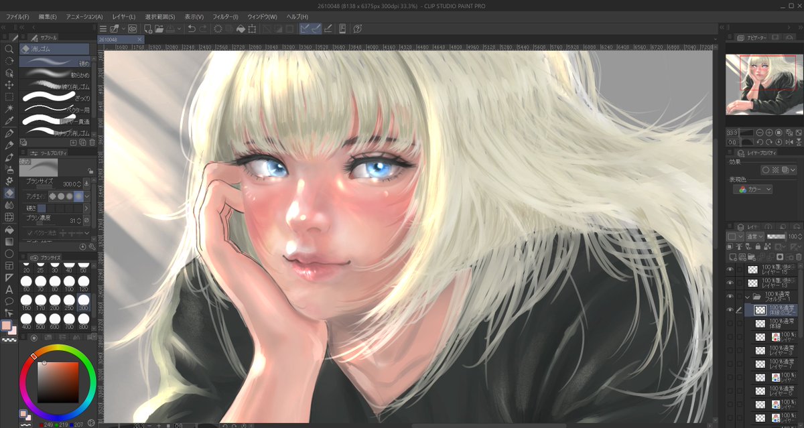The image size is (804, 428).
Task: Open the ウィンドウ(W) menu
Action: click(262, 16)
